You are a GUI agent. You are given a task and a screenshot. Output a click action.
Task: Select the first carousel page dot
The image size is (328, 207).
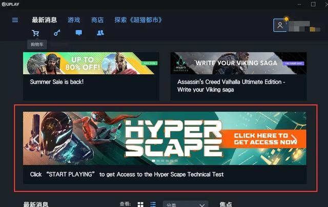click(154, 161)
